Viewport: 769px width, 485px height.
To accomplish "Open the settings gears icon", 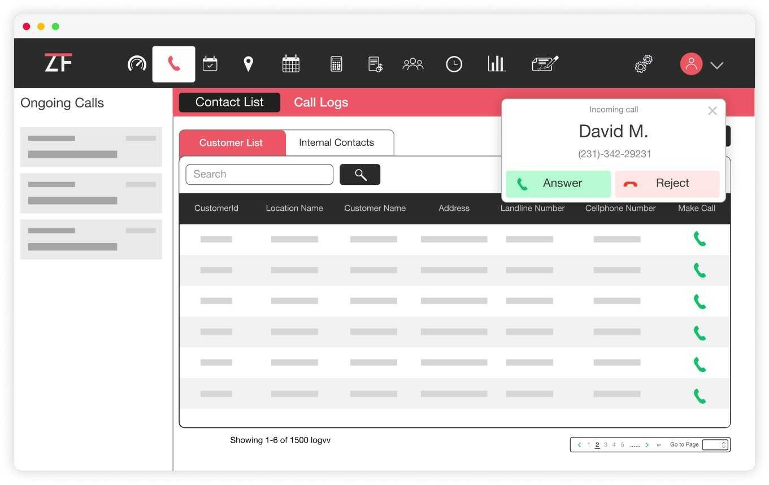I will 644,64.
